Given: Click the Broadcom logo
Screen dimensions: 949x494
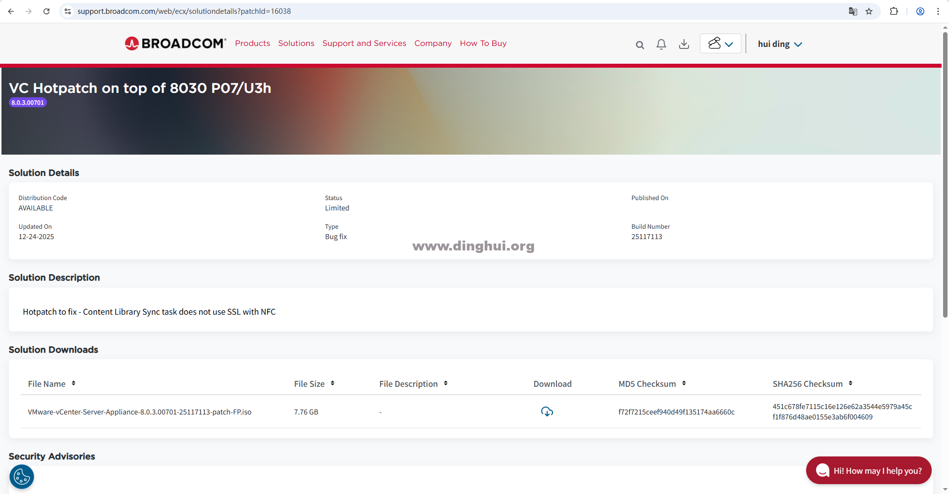Looking at the screenshot, I should point(175,43).
